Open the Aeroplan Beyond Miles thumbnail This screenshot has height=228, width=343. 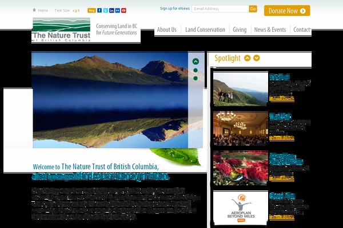241,208
